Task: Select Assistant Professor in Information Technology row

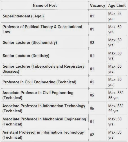Action: click(64, 135)
